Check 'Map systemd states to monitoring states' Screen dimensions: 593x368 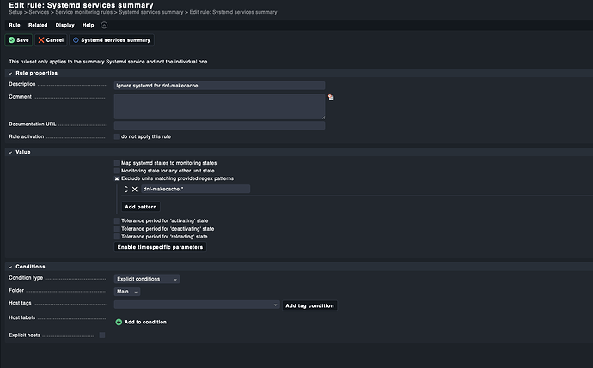coord(118,162)
